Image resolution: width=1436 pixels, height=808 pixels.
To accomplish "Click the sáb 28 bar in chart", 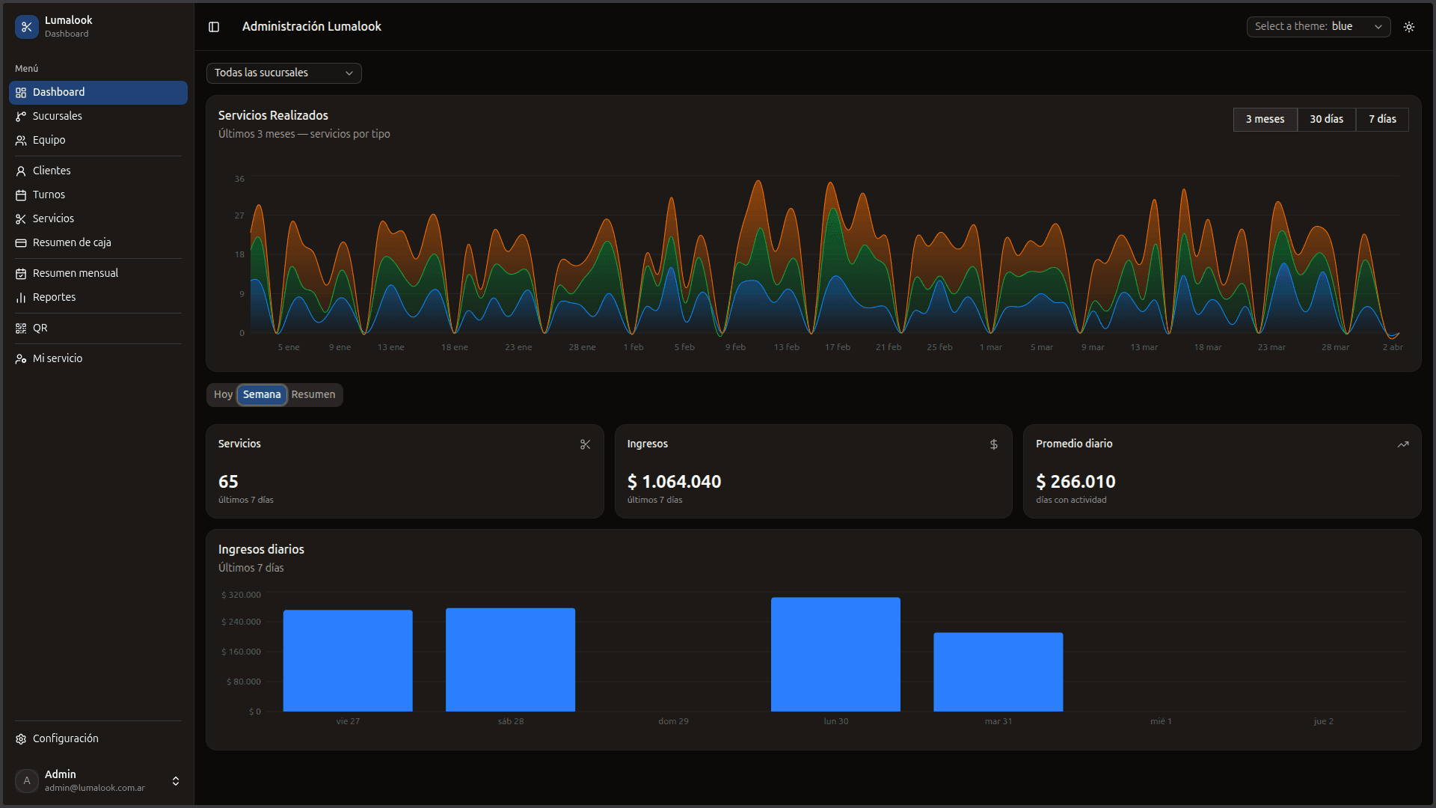I will pyautogui.click(x=510, y=660).
